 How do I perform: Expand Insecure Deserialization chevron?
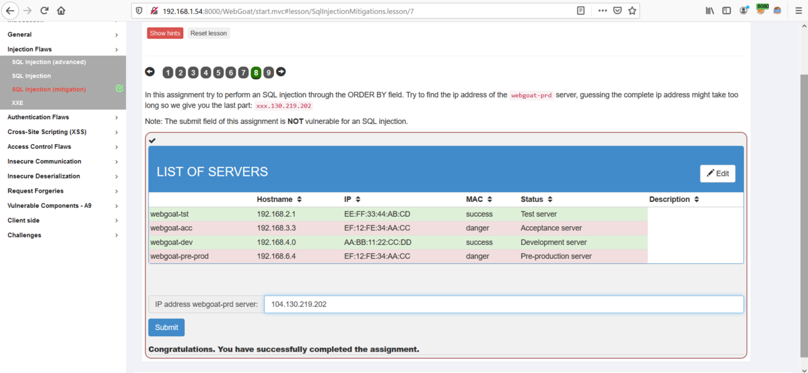point(116,177)
